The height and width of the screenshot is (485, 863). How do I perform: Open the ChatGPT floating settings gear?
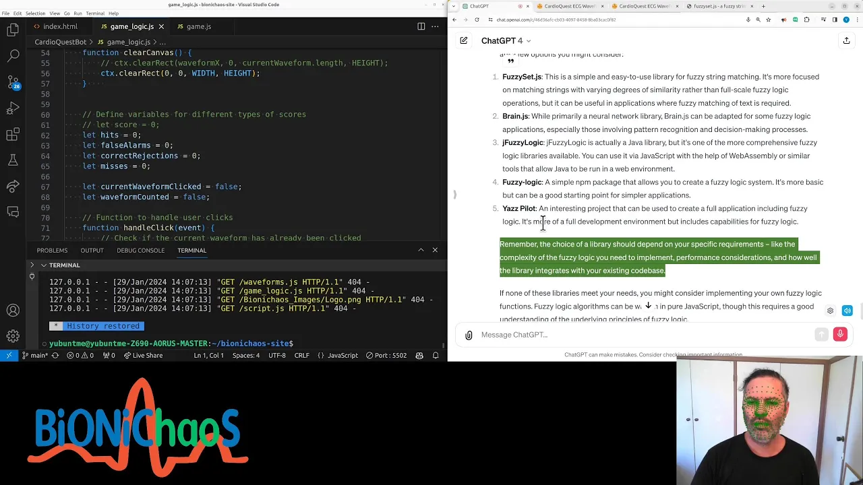[830, 311]
